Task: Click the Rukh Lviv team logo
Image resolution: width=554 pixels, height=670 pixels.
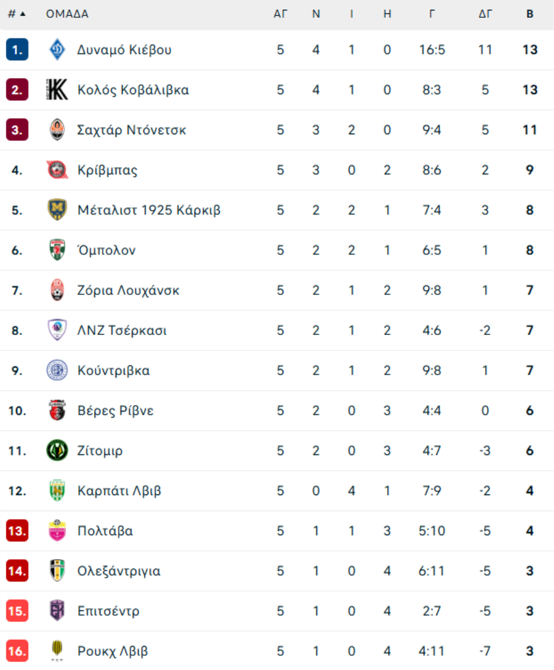Action: (57, 651)
